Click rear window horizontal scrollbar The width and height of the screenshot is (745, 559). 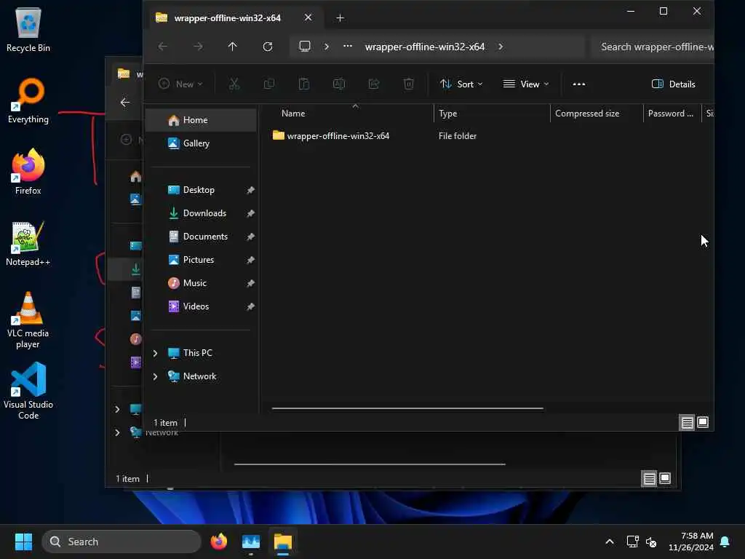coord(370,464)
